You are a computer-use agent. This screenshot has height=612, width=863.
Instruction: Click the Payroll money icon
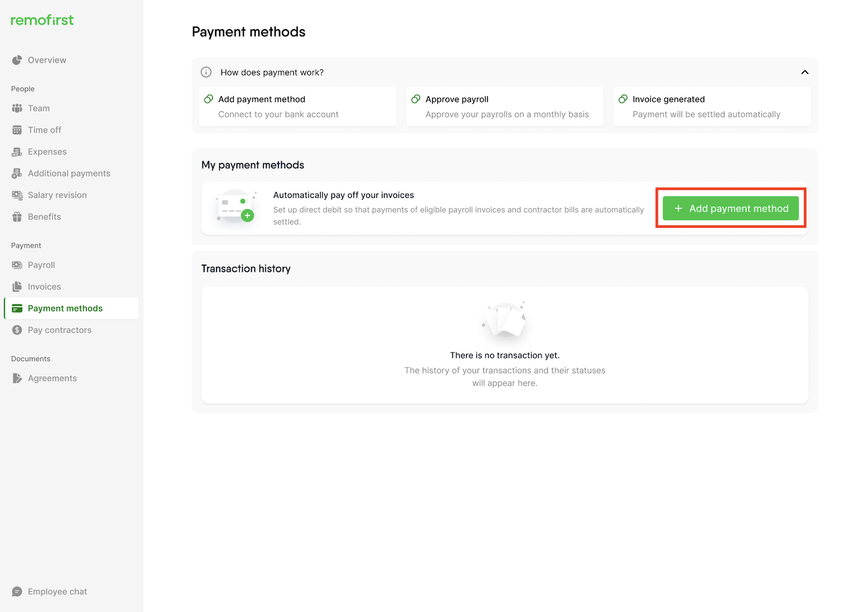[17, 265]
